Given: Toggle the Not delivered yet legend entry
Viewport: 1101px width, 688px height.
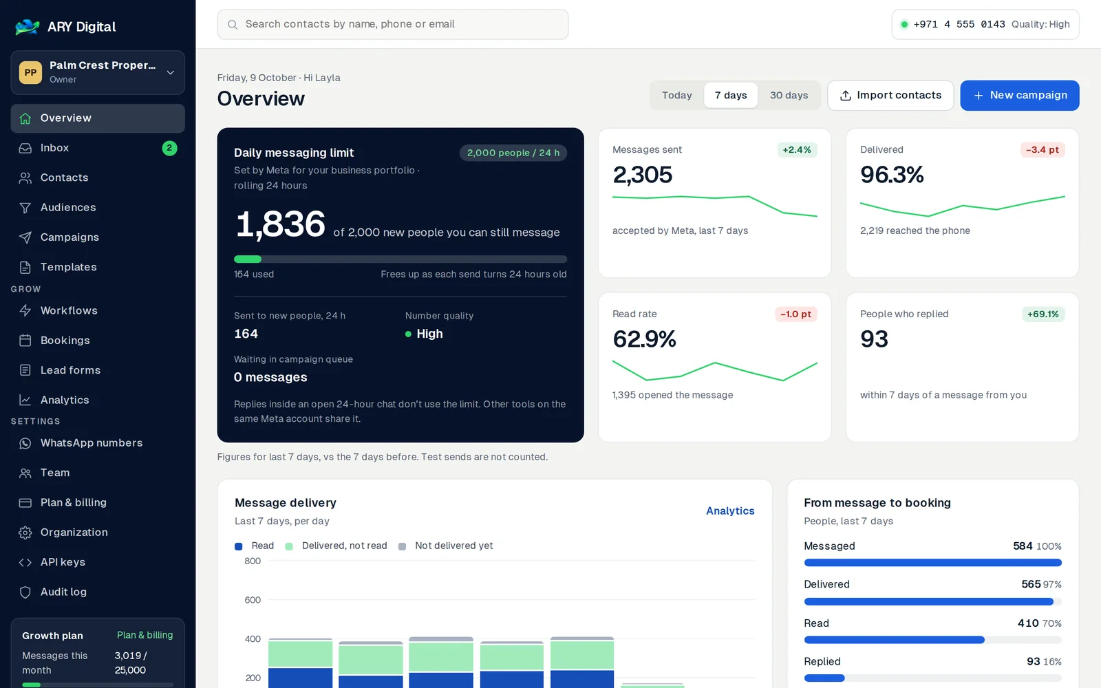Looking at the screenshot, I should tap(446, 546).
